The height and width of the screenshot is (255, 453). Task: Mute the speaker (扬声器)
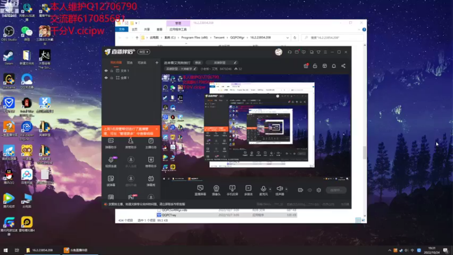pos(280,190)
